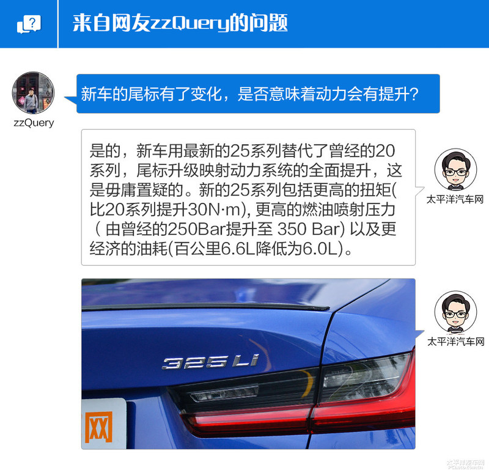Image resolution: width=489 pixels, height=473 pixels.
Task: Open zzQuery's round profile avatar
Action: [33, 93]
